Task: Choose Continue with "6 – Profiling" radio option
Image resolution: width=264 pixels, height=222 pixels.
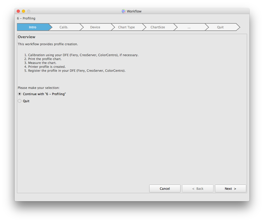Action: pos(20,94)
